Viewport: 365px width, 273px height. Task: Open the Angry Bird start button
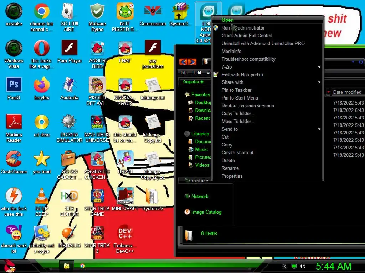(9, 266)
